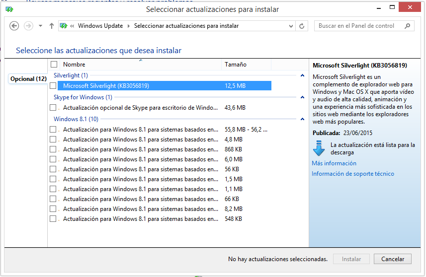
Task: Select the update row sized 548 KB
Action: (165, 219)
